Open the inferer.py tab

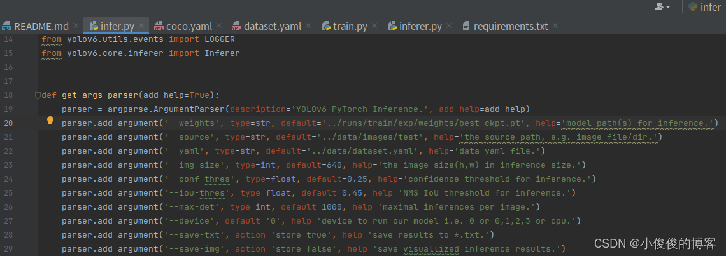pyautogui.click(x=420, y=26)
